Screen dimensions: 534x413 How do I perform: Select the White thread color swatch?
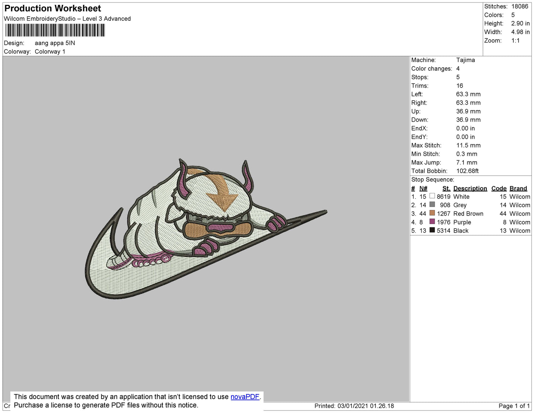pyautogui.click(x=432, y=196)
